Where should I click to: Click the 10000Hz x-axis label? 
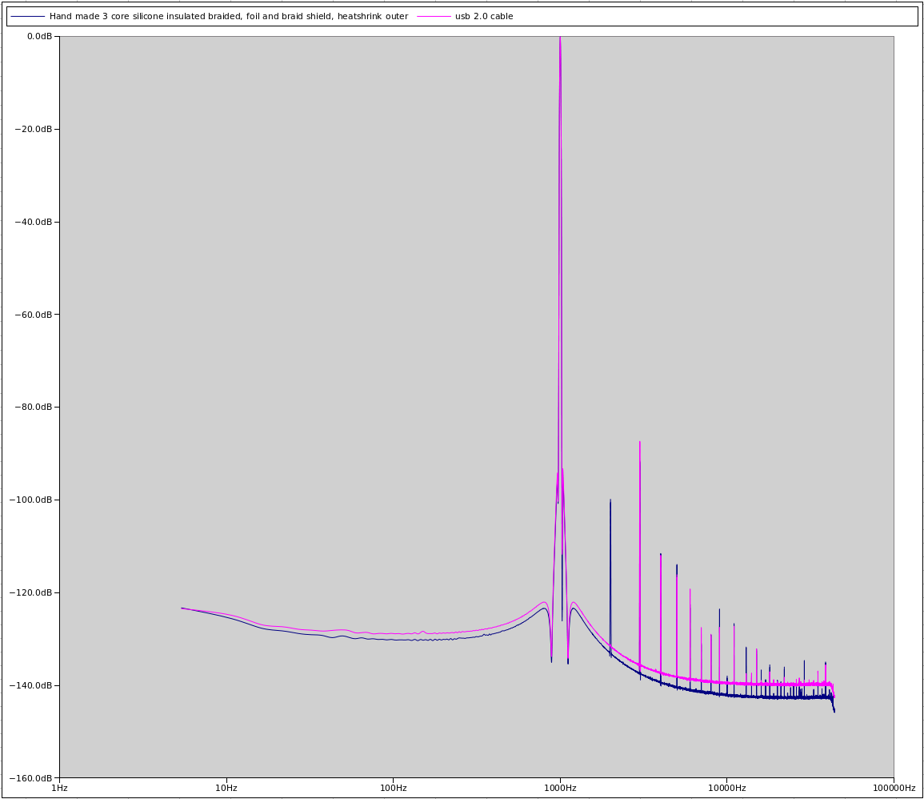(726, 789)
